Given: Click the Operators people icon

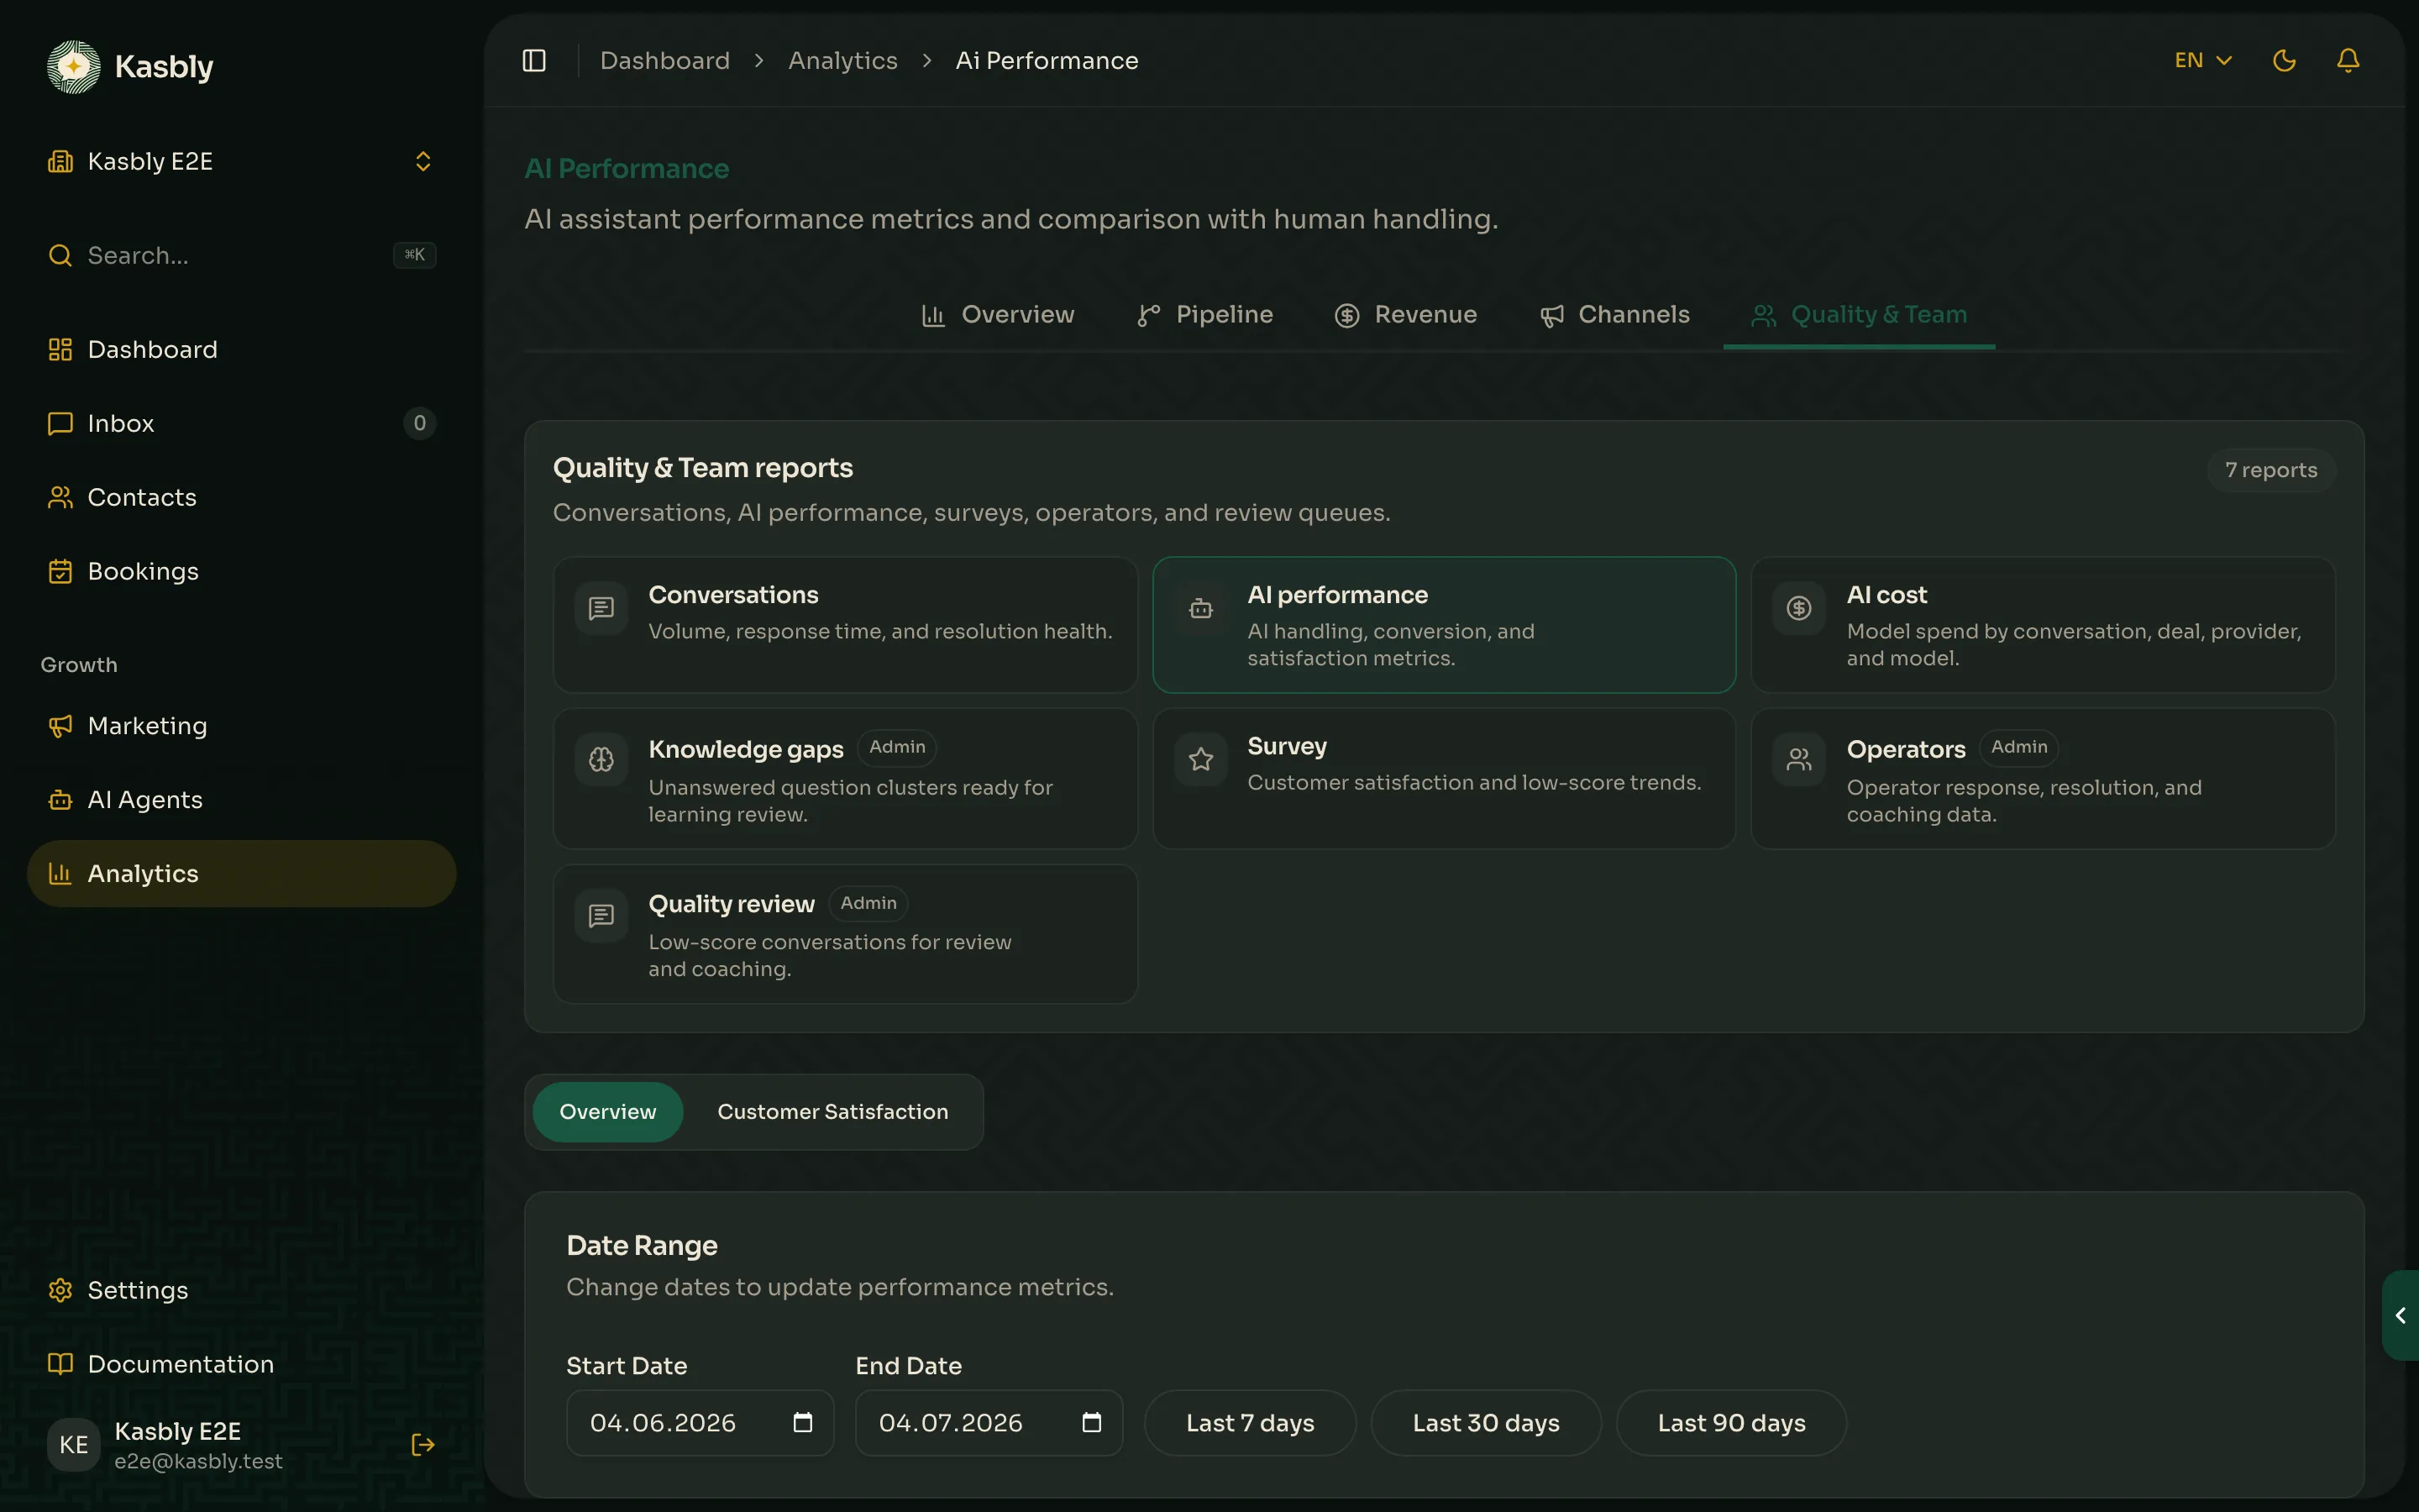Looking at the screenshot, I should [x=1799, y=760].
